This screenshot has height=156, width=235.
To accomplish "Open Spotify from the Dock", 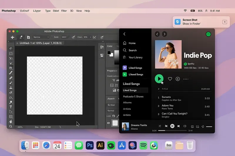I will pos(143,145).
